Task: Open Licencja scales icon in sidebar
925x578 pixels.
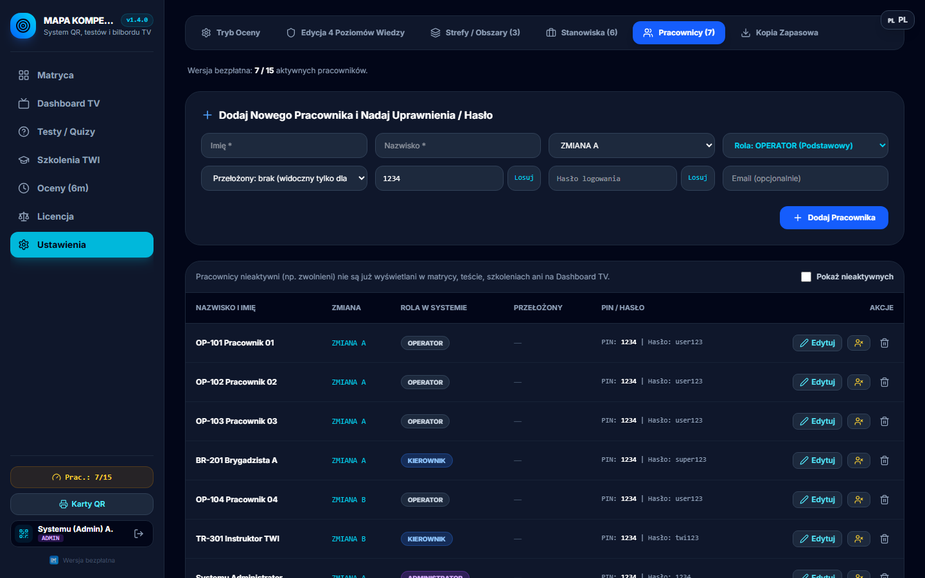Action: [x=24, y=216]
